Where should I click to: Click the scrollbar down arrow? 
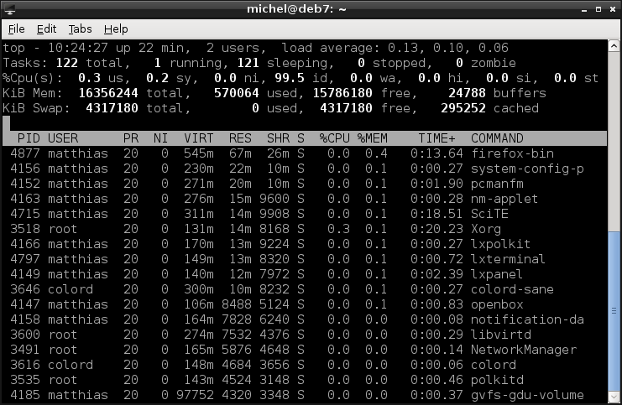pyautogui.click(x=614, y=397)
